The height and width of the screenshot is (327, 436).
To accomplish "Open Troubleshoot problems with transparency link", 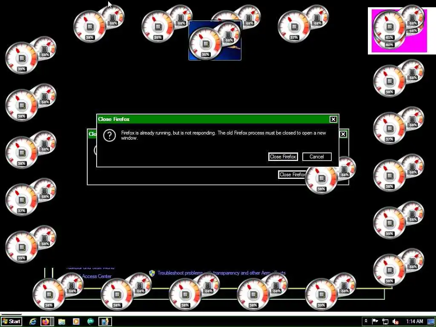I will 221,273.
